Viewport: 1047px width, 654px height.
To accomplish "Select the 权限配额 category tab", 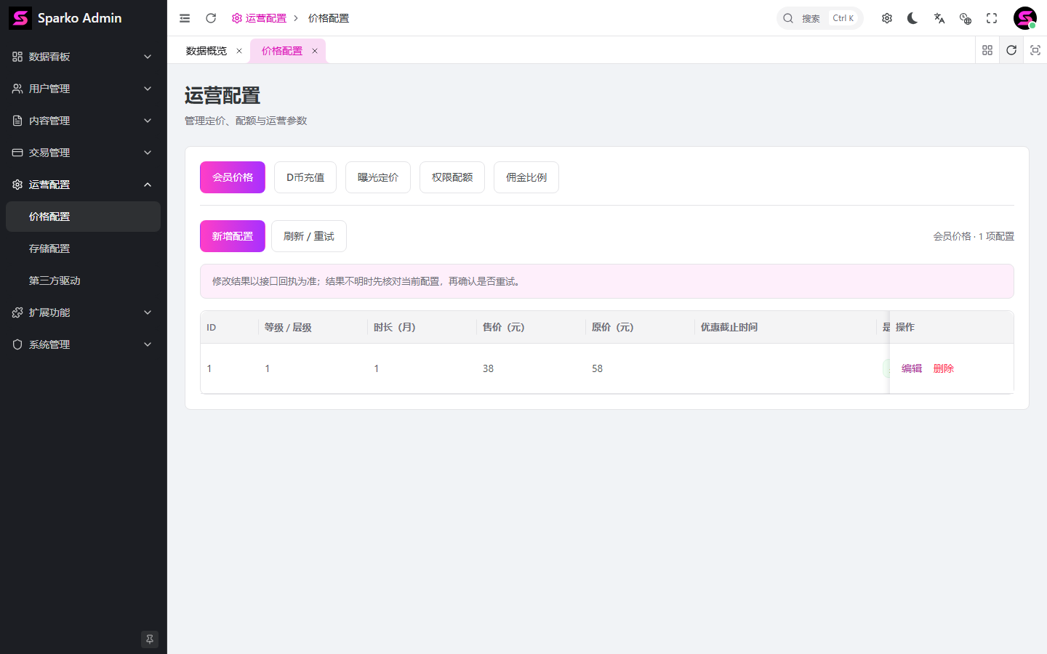I will [x=452, y=177].
